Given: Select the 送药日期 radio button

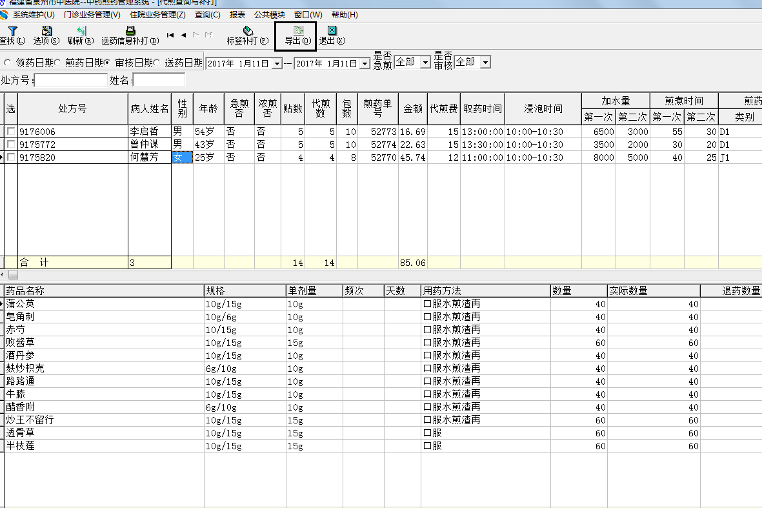Looking at the screenshot, I should [x=157, y=63].
